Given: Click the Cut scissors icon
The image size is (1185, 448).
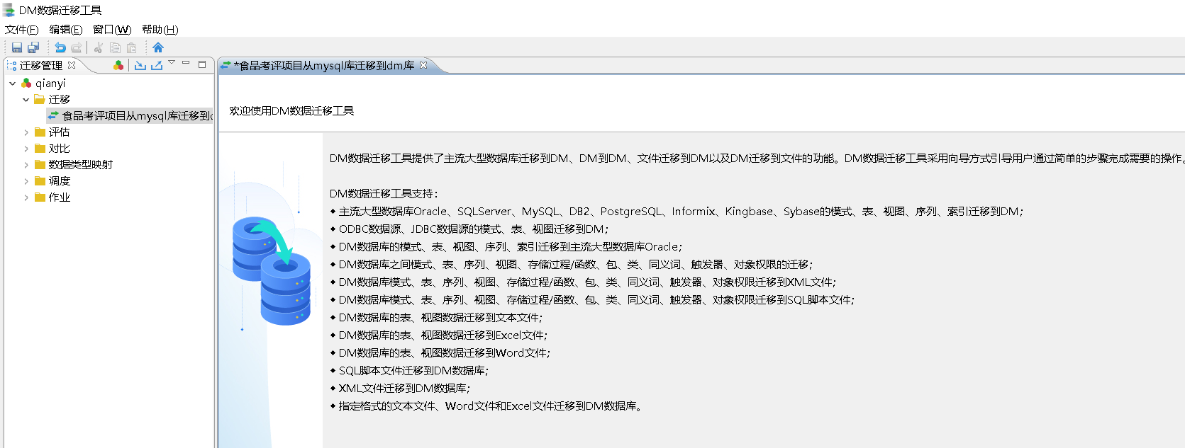Looking at the screenshot, I should (99, 47).
